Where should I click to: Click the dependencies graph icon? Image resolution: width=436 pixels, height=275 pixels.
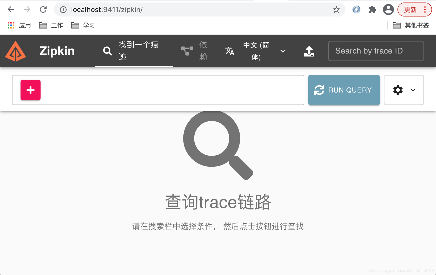[187, 51]
